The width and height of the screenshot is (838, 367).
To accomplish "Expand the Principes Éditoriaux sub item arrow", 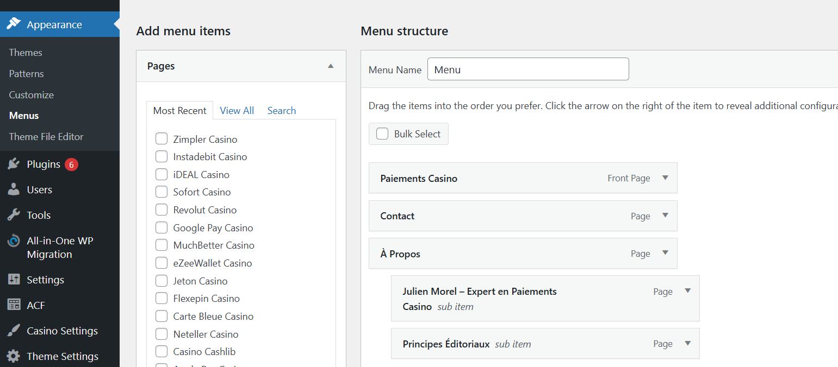I will (687, 343).
